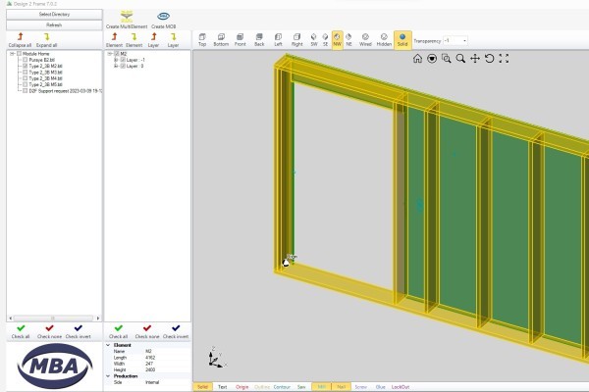Collapse the Element properties section
This screenshot has height=392, width=589.
(108, 345)
